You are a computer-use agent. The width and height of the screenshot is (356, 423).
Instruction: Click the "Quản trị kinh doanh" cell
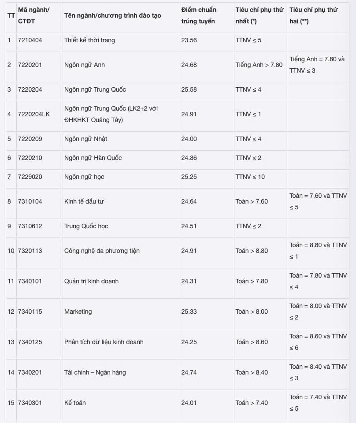[x=92, y=281]
